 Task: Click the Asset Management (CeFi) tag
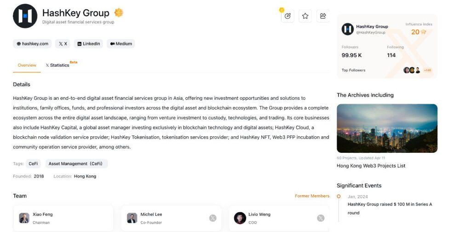click(x=76, y=163)
